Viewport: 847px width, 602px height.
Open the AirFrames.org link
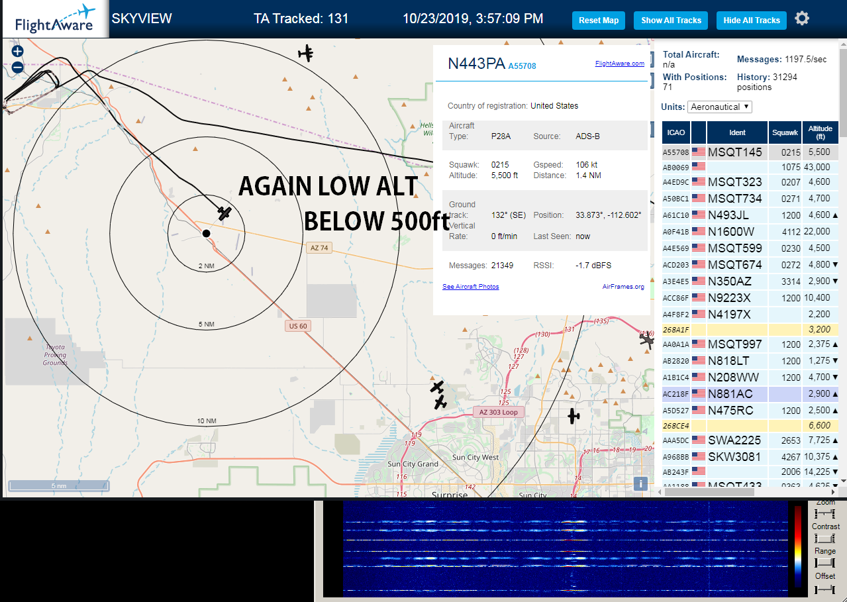click(623, 287)
